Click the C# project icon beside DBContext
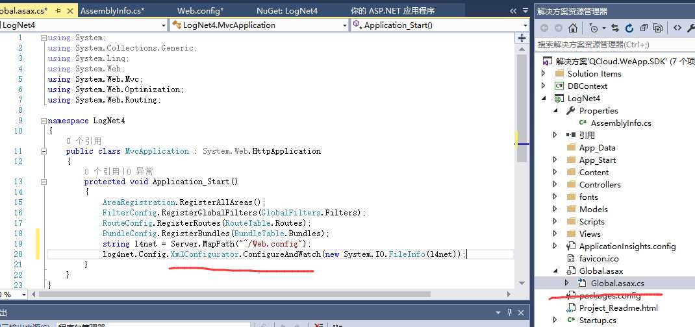This screenshot has width=695, height=327. coord(559,86)
